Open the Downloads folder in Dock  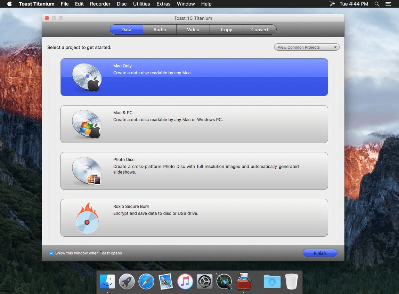272,282
